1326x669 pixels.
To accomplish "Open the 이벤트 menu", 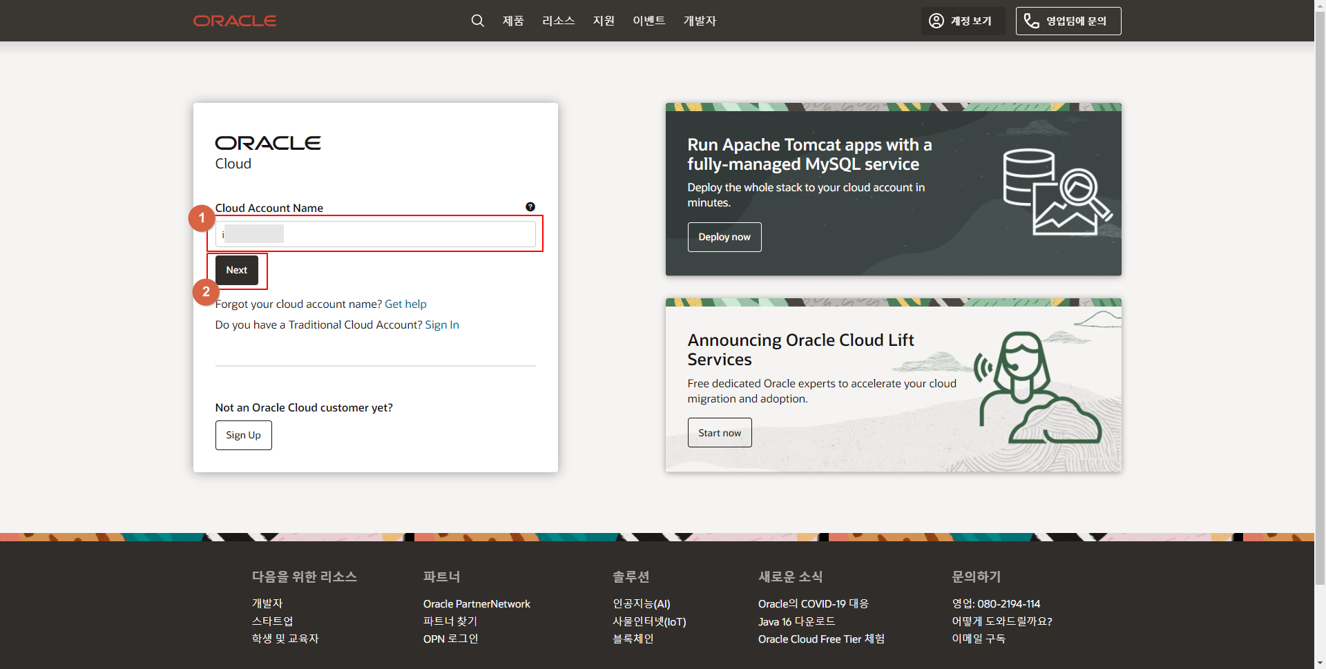I will (649, 21).
